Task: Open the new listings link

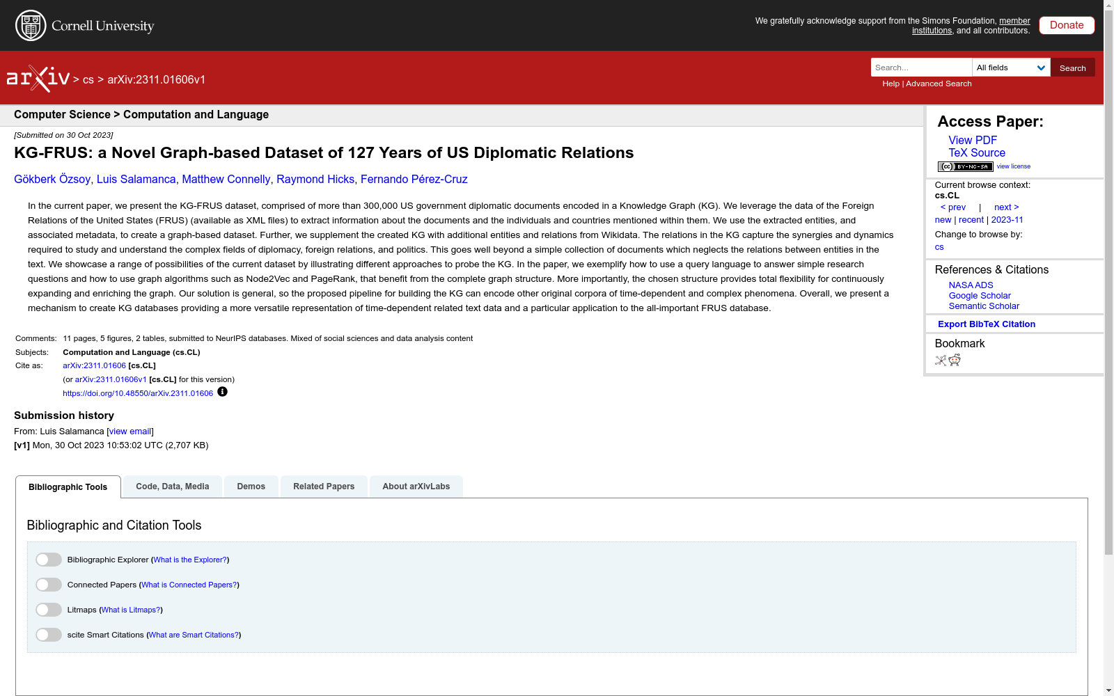Action: [x=943, y=220]
